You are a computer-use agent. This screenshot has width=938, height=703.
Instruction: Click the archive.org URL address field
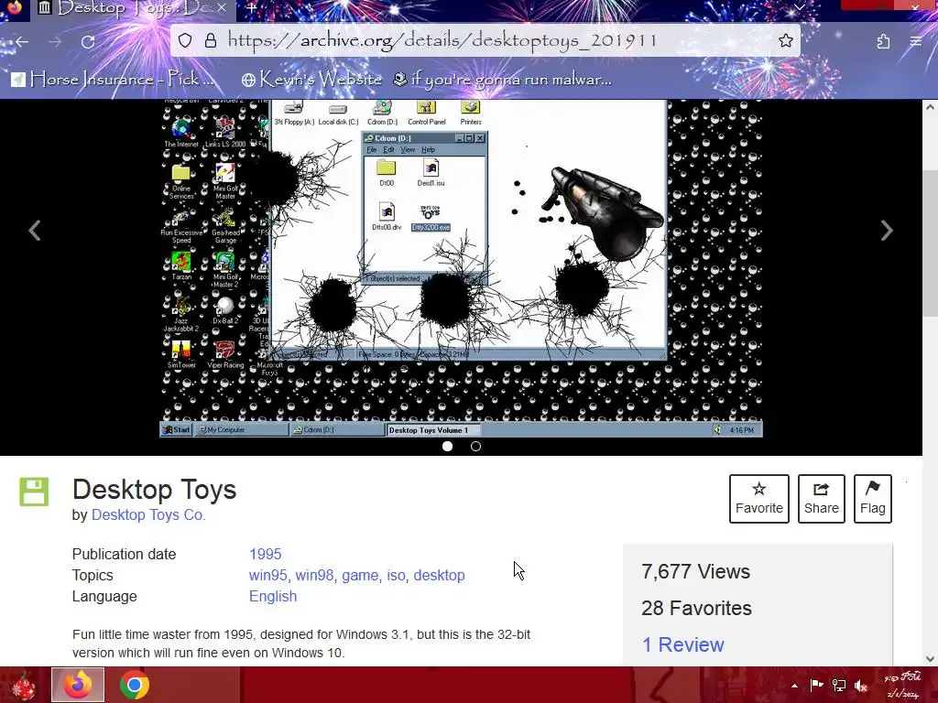(x=485, y=40)
